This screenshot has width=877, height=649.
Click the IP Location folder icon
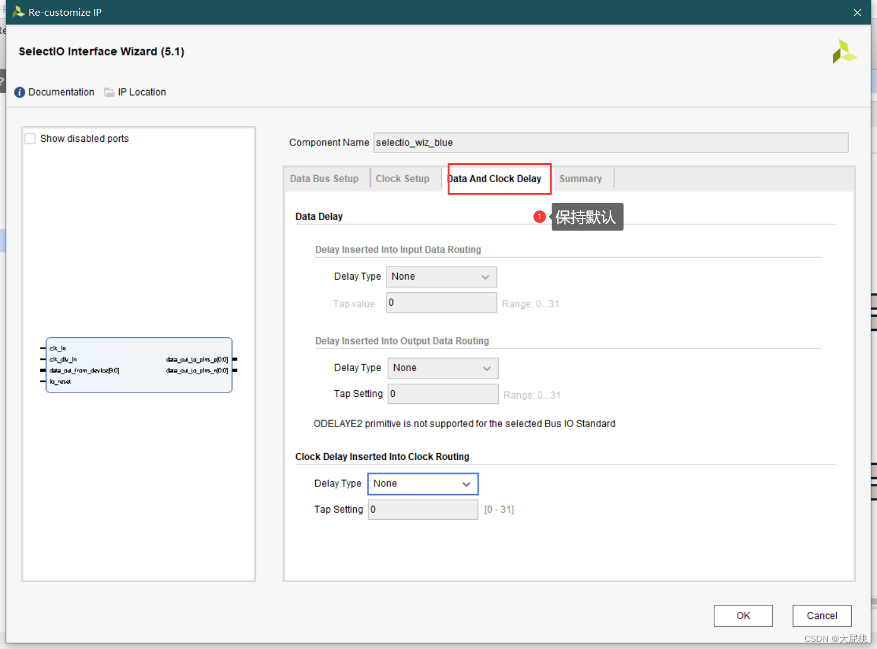tap(109, 92)
